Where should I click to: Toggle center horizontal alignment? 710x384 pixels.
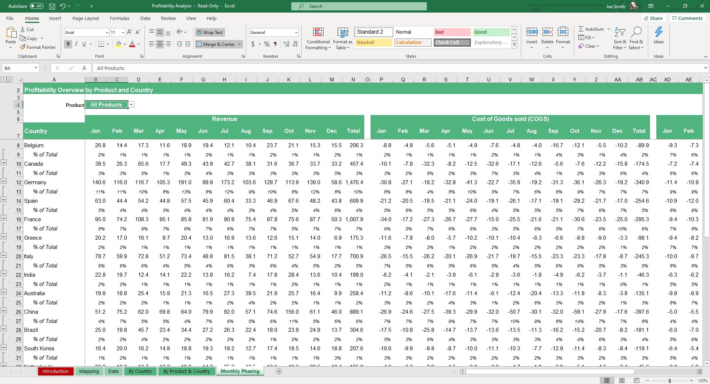click(160, 44)
